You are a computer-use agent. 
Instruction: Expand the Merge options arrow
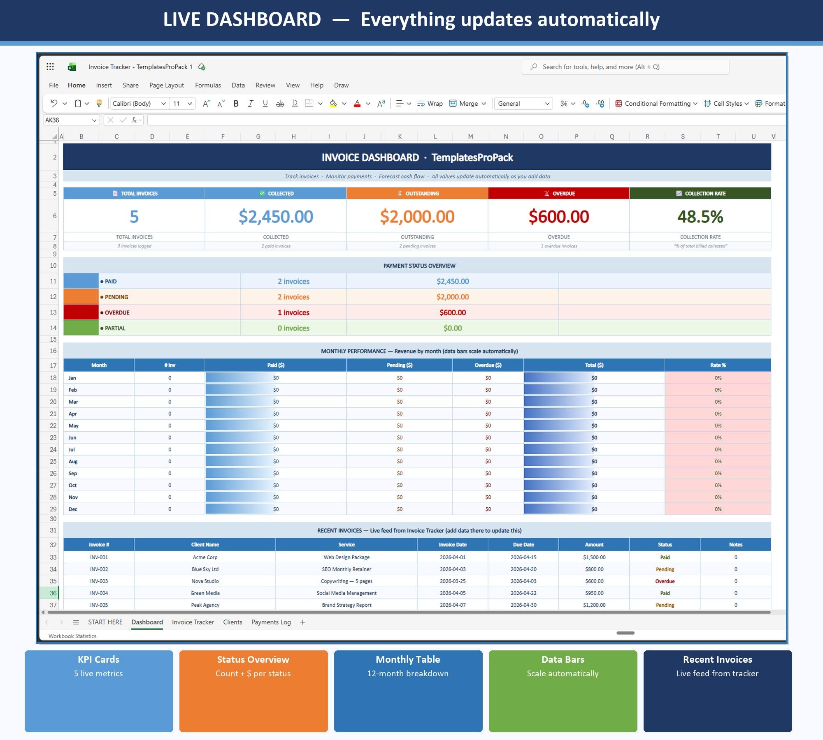coord(484,104)
